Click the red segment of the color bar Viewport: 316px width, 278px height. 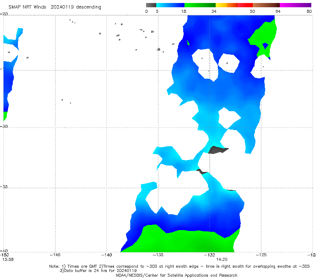245,5
